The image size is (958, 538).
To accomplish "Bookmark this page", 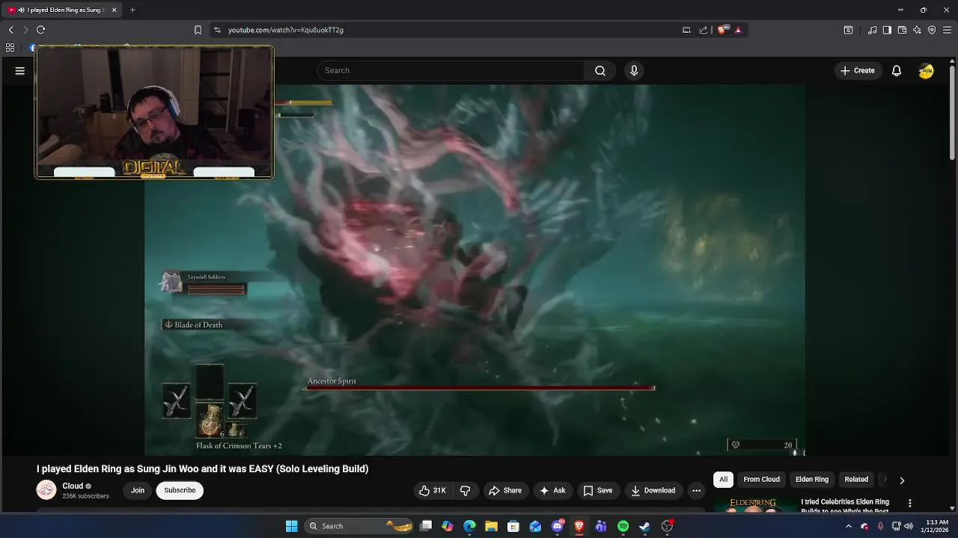I will (198, 30).
